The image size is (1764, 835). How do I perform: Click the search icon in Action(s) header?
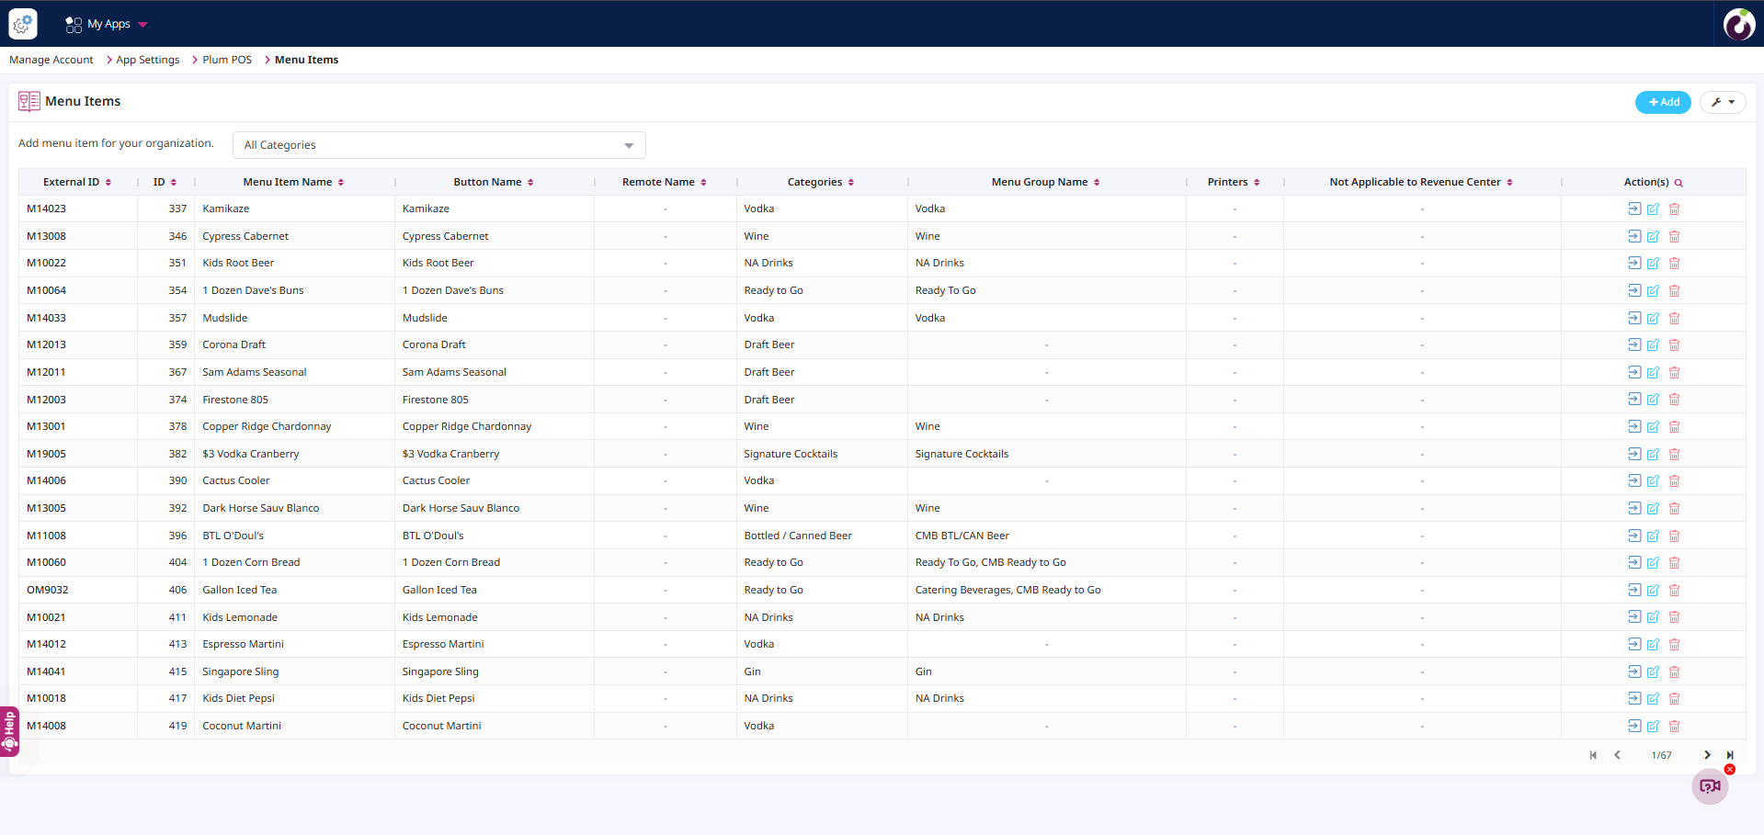tap(1679, 183)
